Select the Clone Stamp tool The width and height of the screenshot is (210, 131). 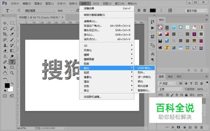[5, 45]
